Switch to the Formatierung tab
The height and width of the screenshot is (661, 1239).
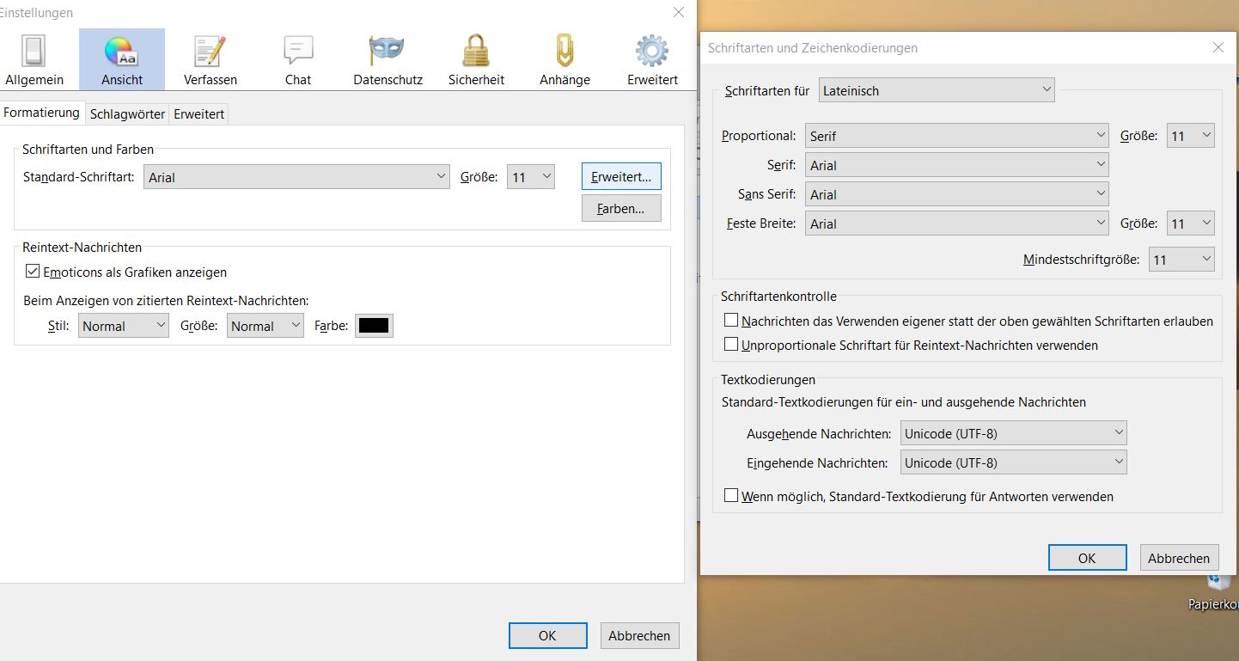coord(41,113)
